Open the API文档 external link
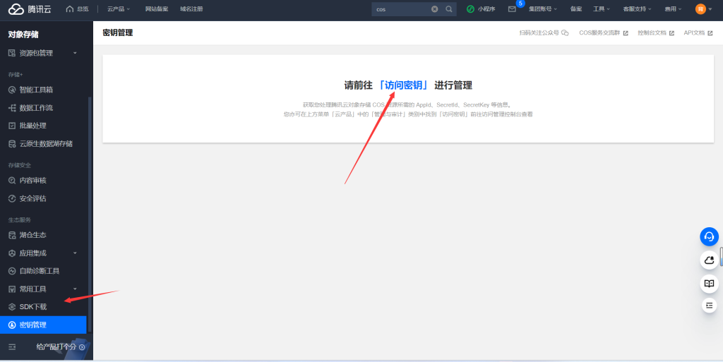 coord(697,32)
